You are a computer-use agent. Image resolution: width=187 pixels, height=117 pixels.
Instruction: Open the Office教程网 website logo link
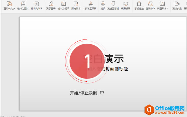coord(165,110)
